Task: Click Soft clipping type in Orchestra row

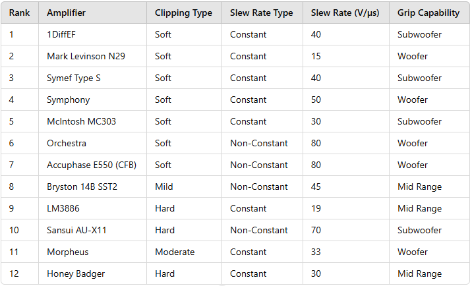Action: pyautogui.click(x=163, y=143)
